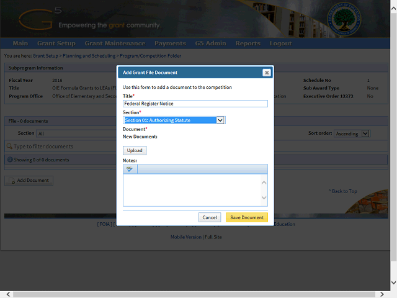Click the info icon next to Showing 0 documents
This screenshot has width=397, height=298.
click(10, 160)
